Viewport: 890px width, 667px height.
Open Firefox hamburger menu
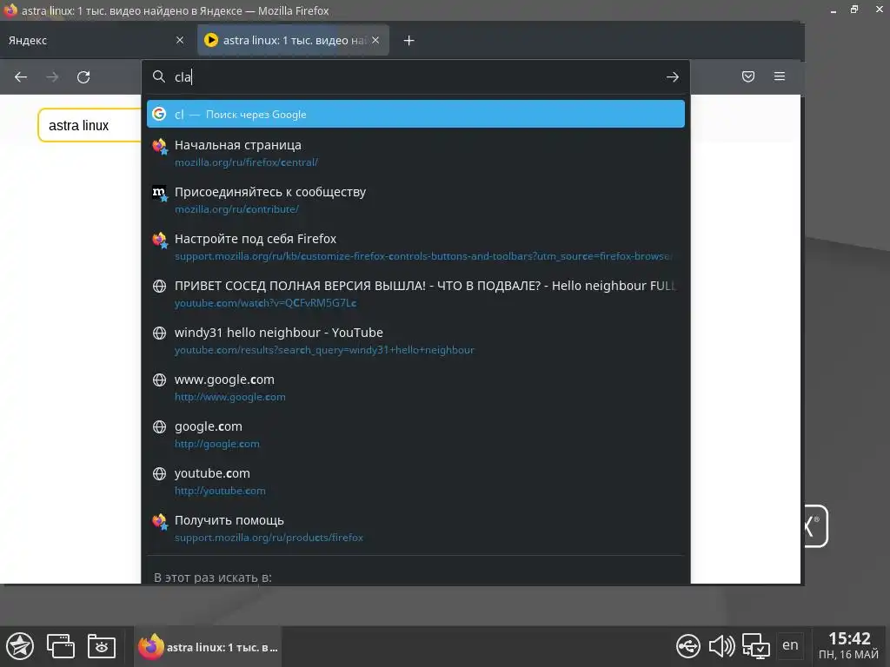(x=780, y=76)
